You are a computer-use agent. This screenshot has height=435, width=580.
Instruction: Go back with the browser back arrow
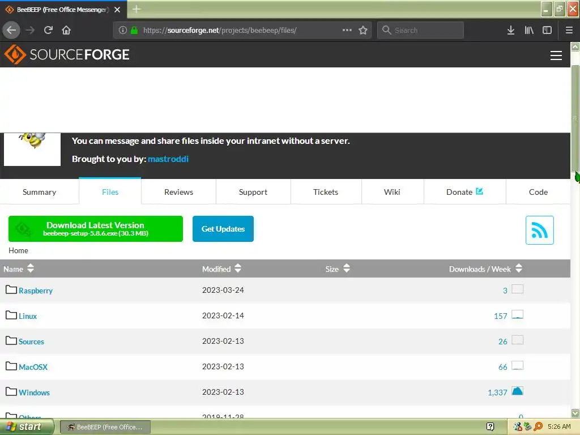pyautogui.click(x=11, y=30)
